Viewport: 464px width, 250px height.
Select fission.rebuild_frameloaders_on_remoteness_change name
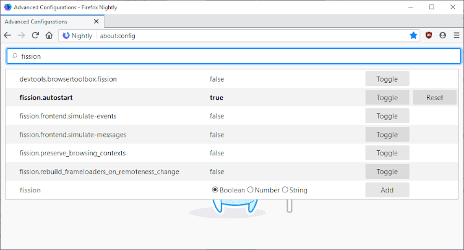[x=99, y=171]
